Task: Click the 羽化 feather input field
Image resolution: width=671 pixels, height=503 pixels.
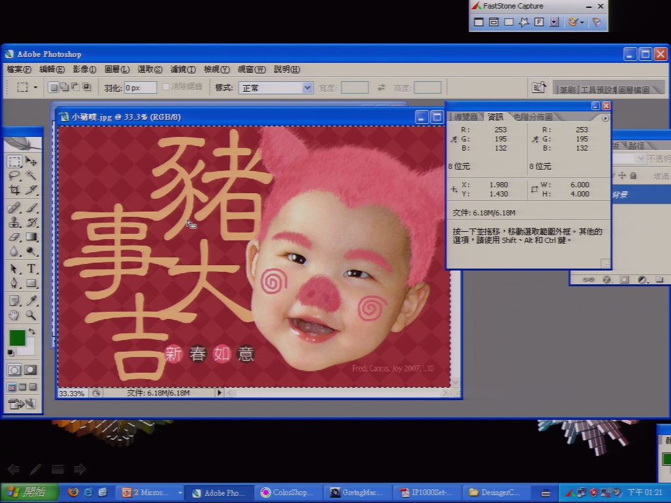Action: 140,88
